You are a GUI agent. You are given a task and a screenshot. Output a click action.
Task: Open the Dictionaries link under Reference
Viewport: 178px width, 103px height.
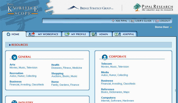116,92
